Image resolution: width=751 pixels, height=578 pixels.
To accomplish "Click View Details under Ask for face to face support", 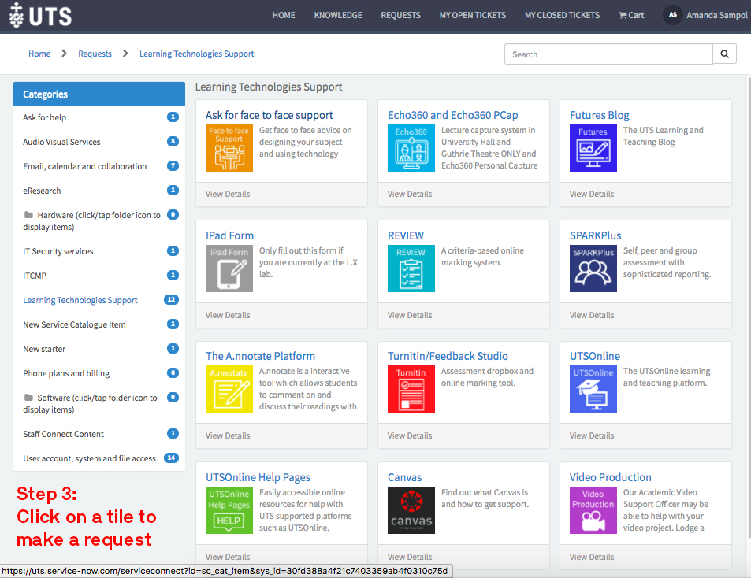I will (x=228, y=194).
